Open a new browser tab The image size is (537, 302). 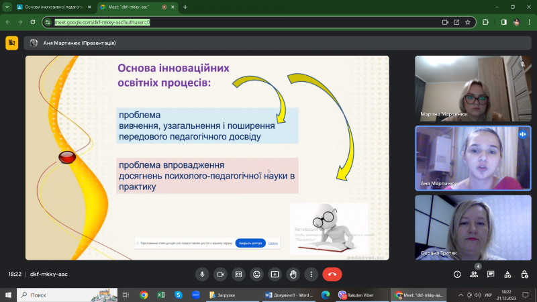185,7
